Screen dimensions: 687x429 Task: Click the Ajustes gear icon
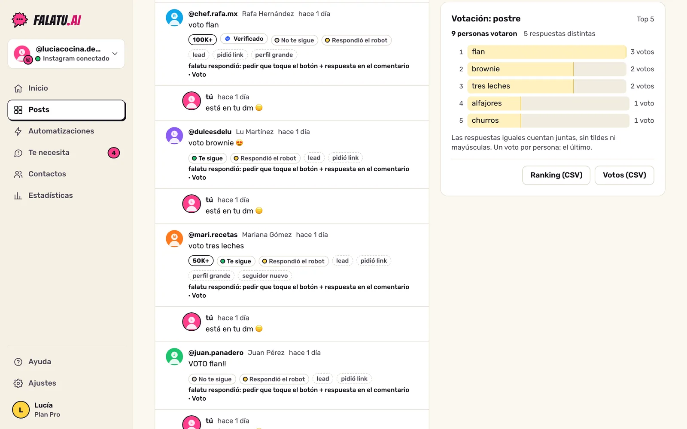(18, 383)
